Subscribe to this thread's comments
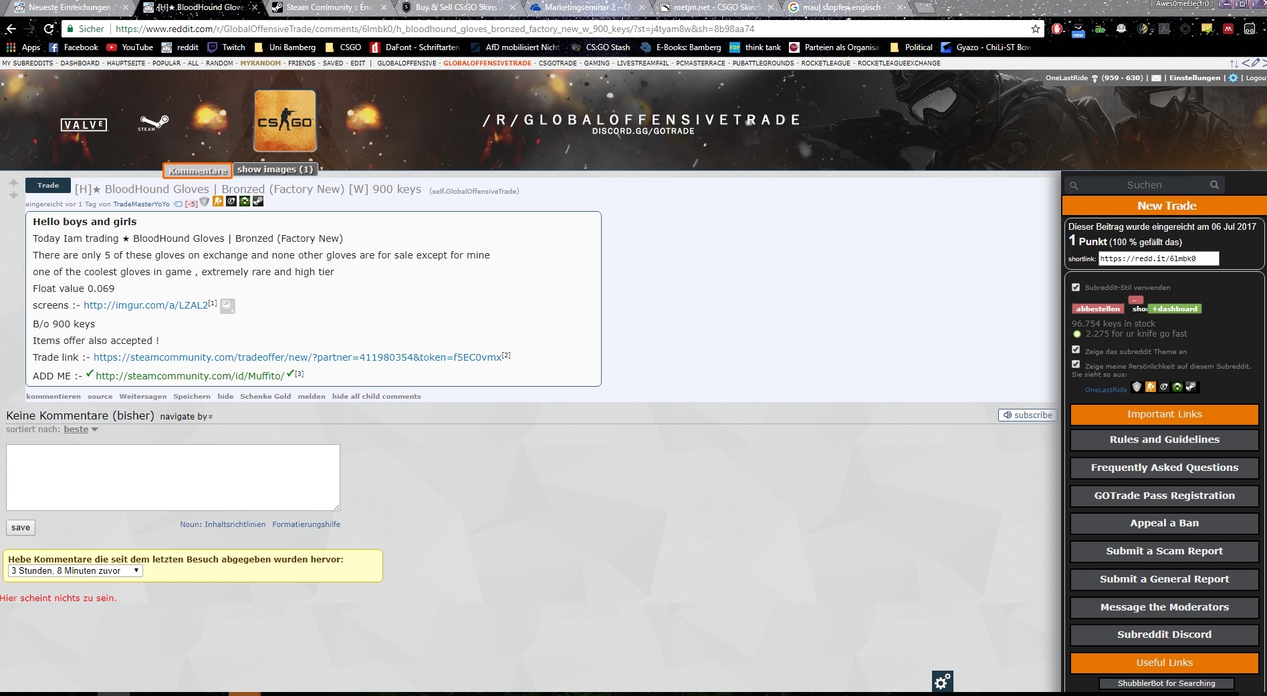 1028,415
